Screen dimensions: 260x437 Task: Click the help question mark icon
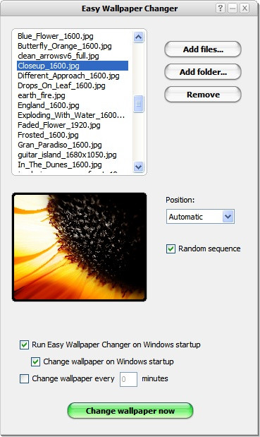coord(221,8)
